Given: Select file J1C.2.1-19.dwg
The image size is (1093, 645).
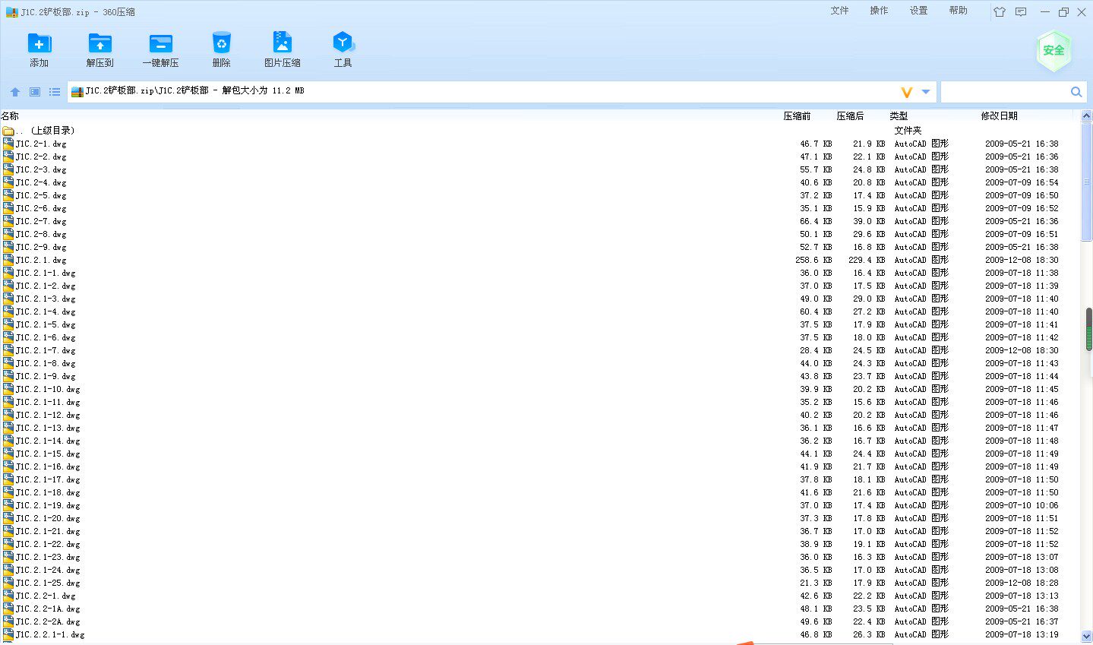Looking at the screenshot, I should pos(539,505).
